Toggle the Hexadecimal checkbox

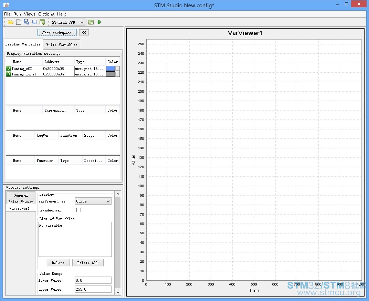coord(78,210)
